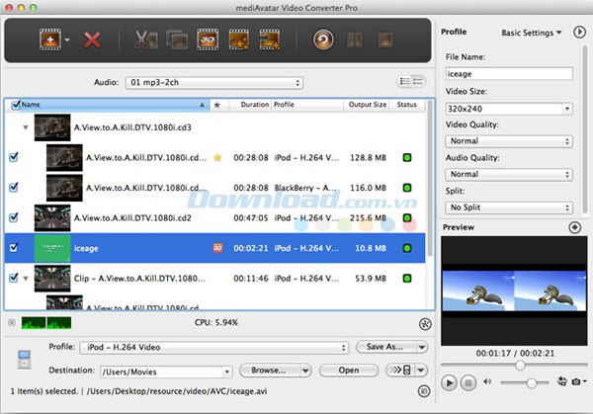Switch to detailed list view icon
Image resolution: width=593 pixels, height=414 pixels.
point(404,81)
